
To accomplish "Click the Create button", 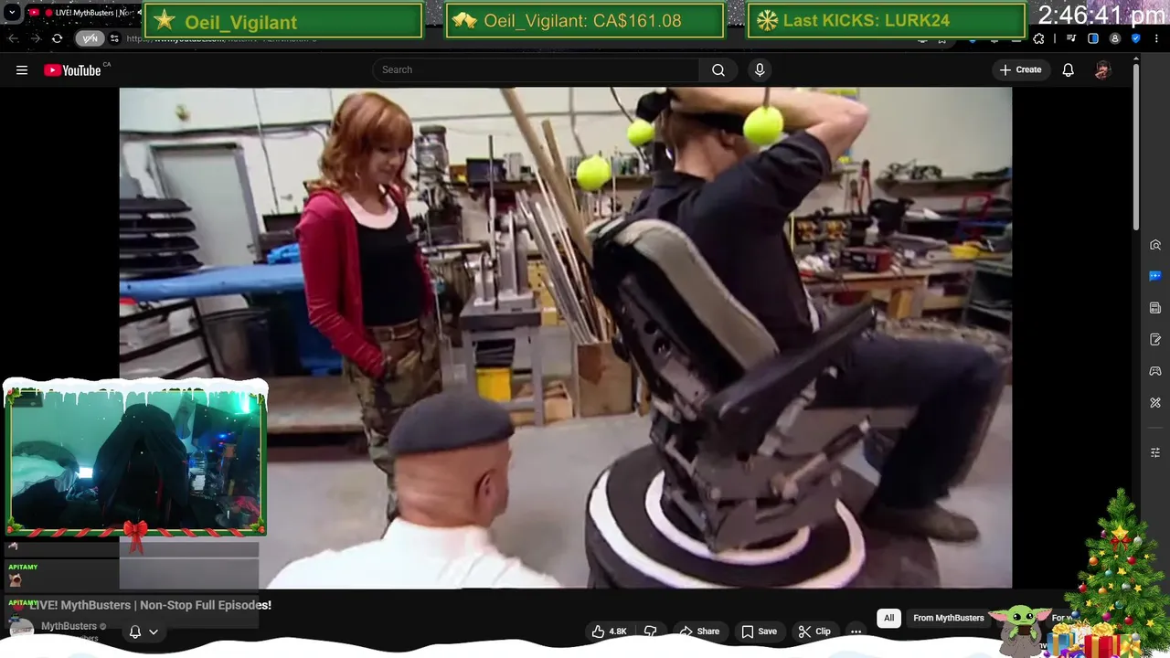I will [x=1020, y=70].
